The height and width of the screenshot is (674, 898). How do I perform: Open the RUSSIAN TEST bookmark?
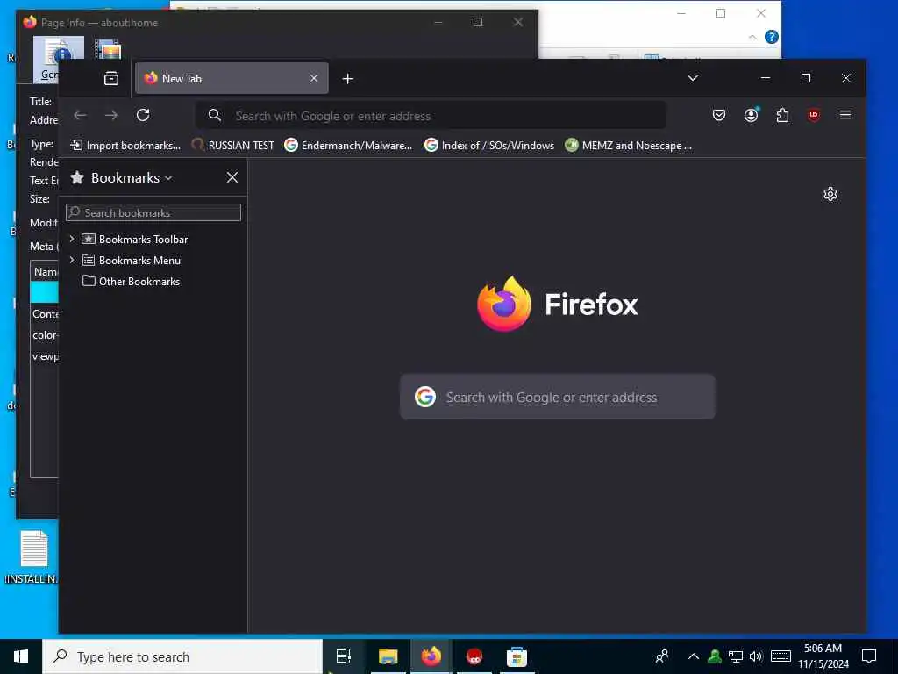click(232, 146)
